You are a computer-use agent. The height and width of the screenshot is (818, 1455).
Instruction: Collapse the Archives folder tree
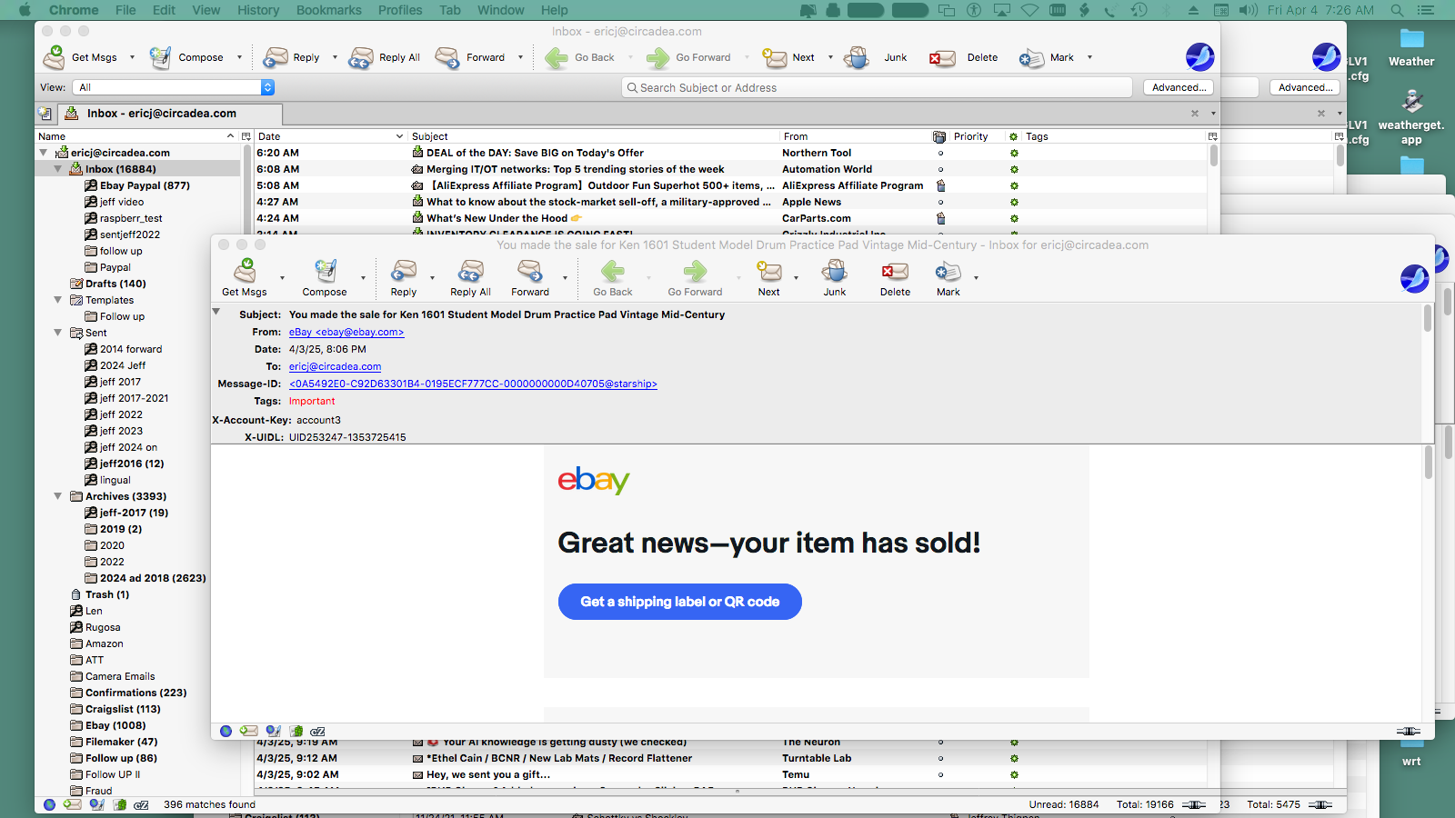click(58, 496)
